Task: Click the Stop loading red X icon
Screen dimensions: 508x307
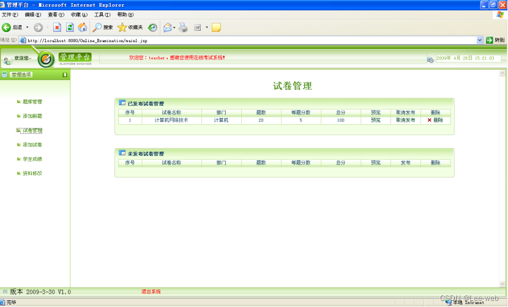Action: click(57, 28)
